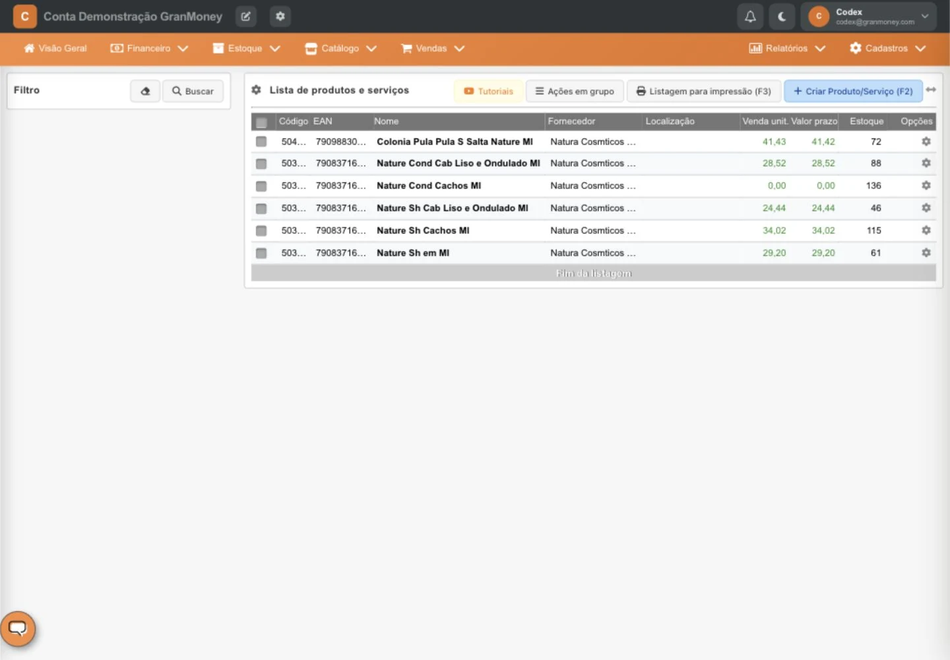
Task: Open Tutoriais
Action: click(489, 91)
